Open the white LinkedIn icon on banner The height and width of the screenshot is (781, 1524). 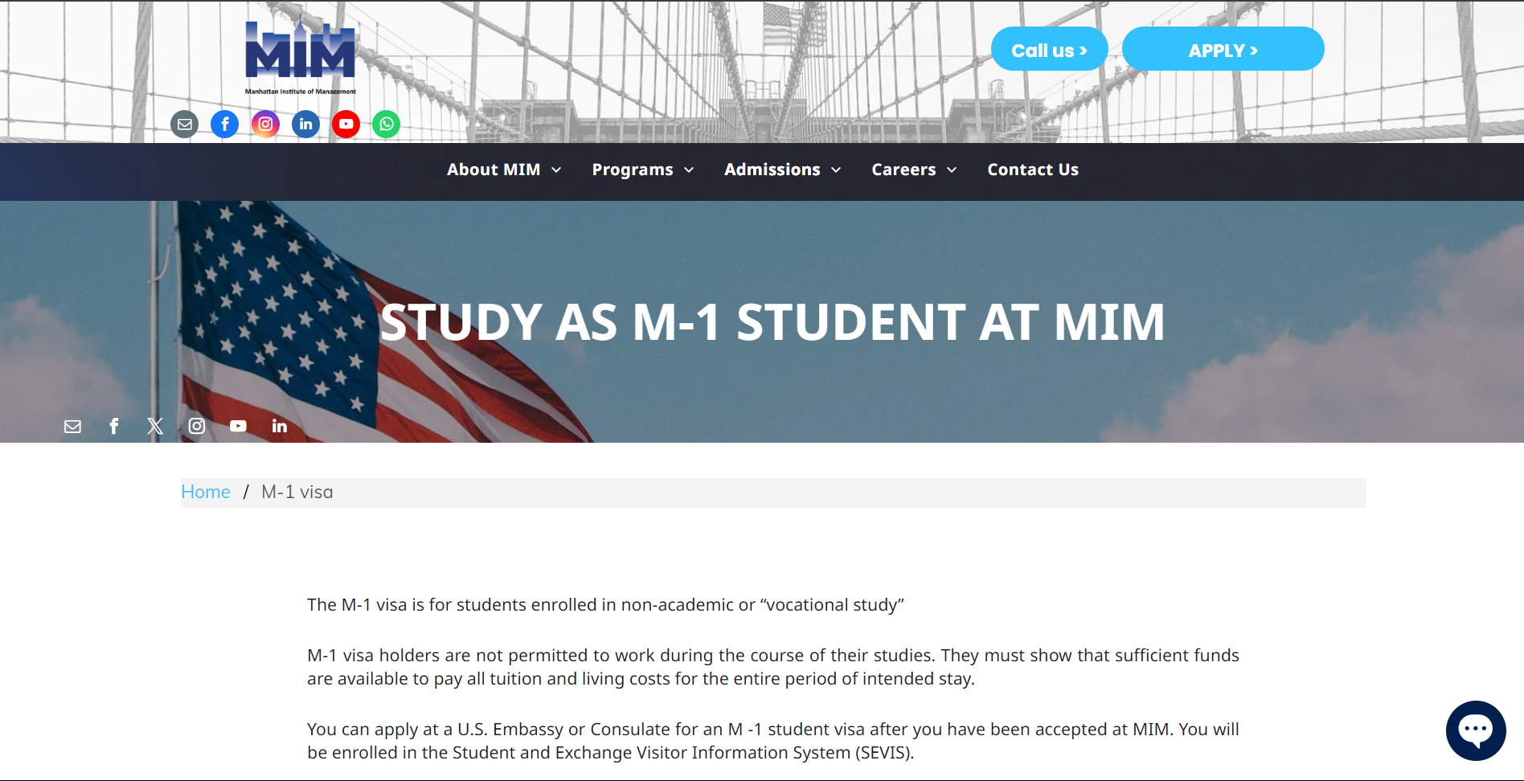[x=279, y=426]
